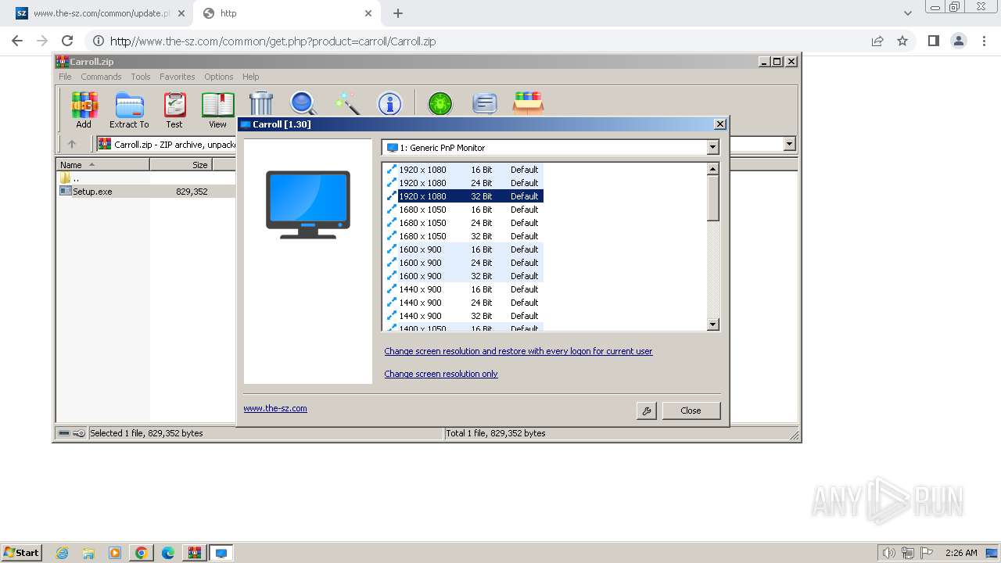Image resolution: width=1001 pixels, height=563 pixels.
Task: Click the Delete trash can toolbar icon
Action: point(261,103)
